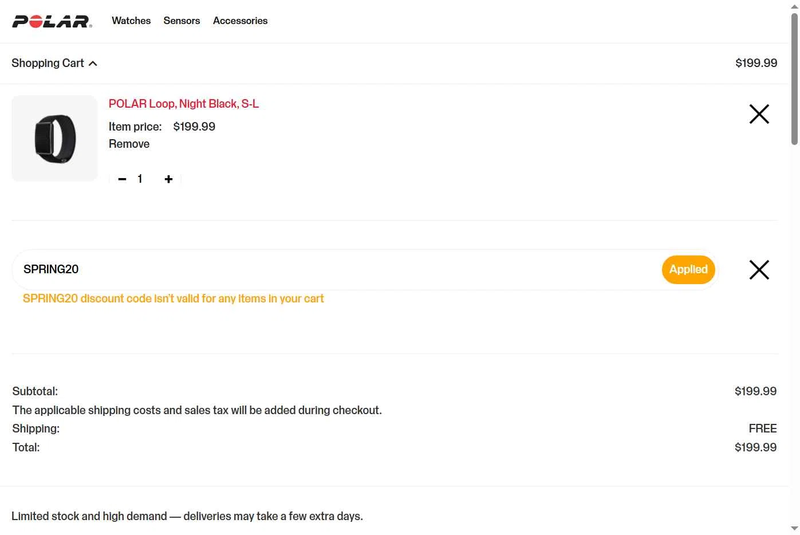The image size is (800, 535).
Task: View the POLAR Loop product thumbnail
Action: pos(55,139)
